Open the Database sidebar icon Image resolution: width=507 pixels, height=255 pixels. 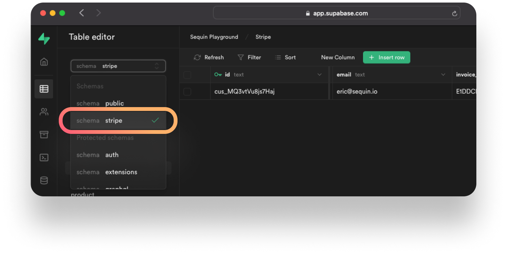coord(44,180)
